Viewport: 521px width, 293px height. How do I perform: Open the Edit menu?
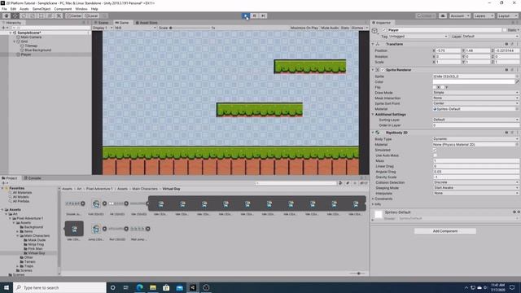point(13,9)
